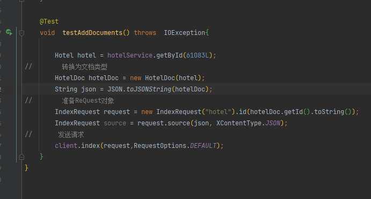Place cursor at class closing brace
Screen dimensions: 371x199
[x=26, y=168]
